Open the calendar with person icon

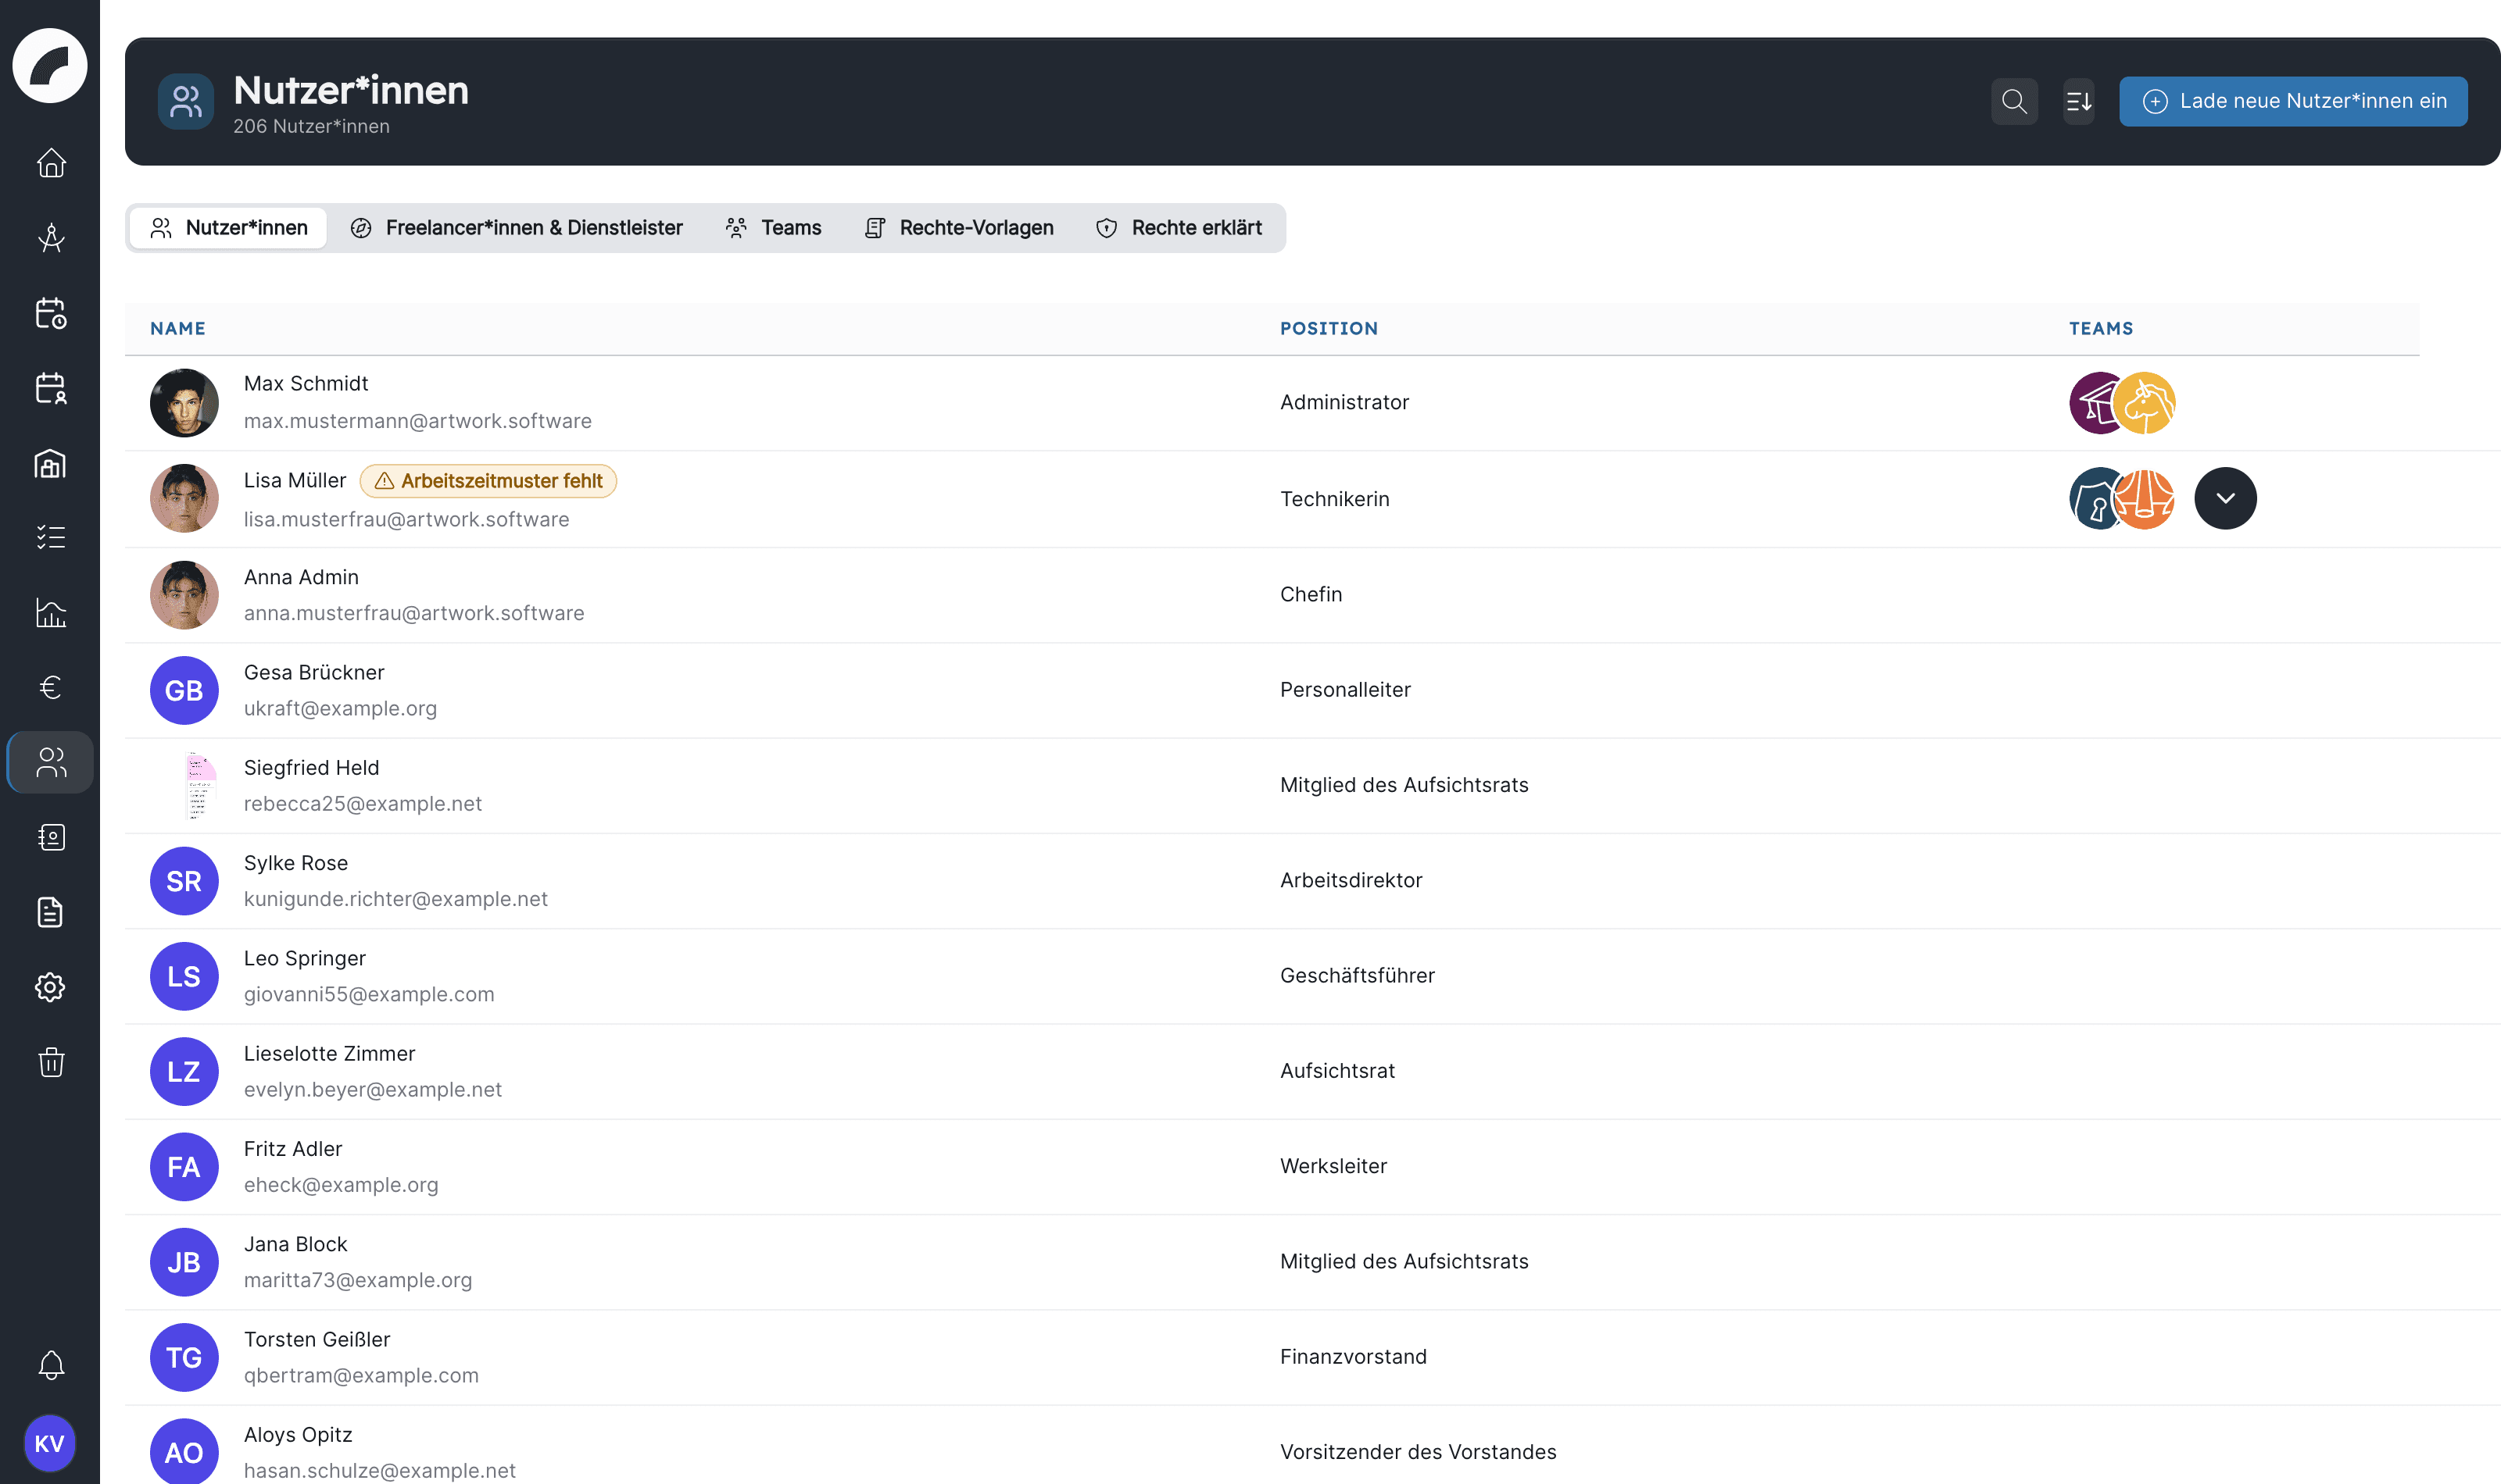pyautogui.click(x=50, y=388)
